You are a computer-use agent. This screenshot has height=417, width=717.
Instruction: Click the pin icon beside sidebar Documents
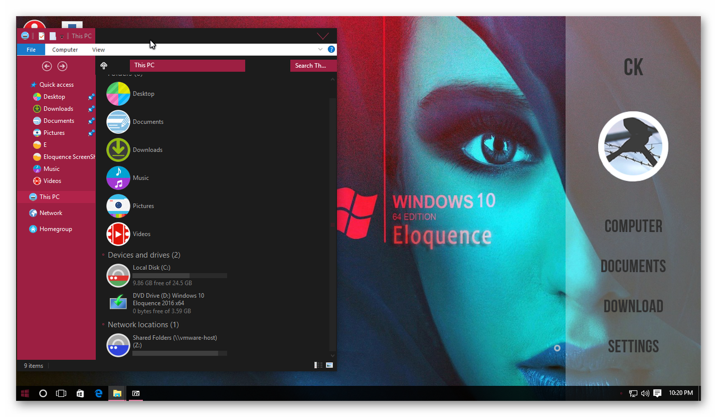click(91, 121)
